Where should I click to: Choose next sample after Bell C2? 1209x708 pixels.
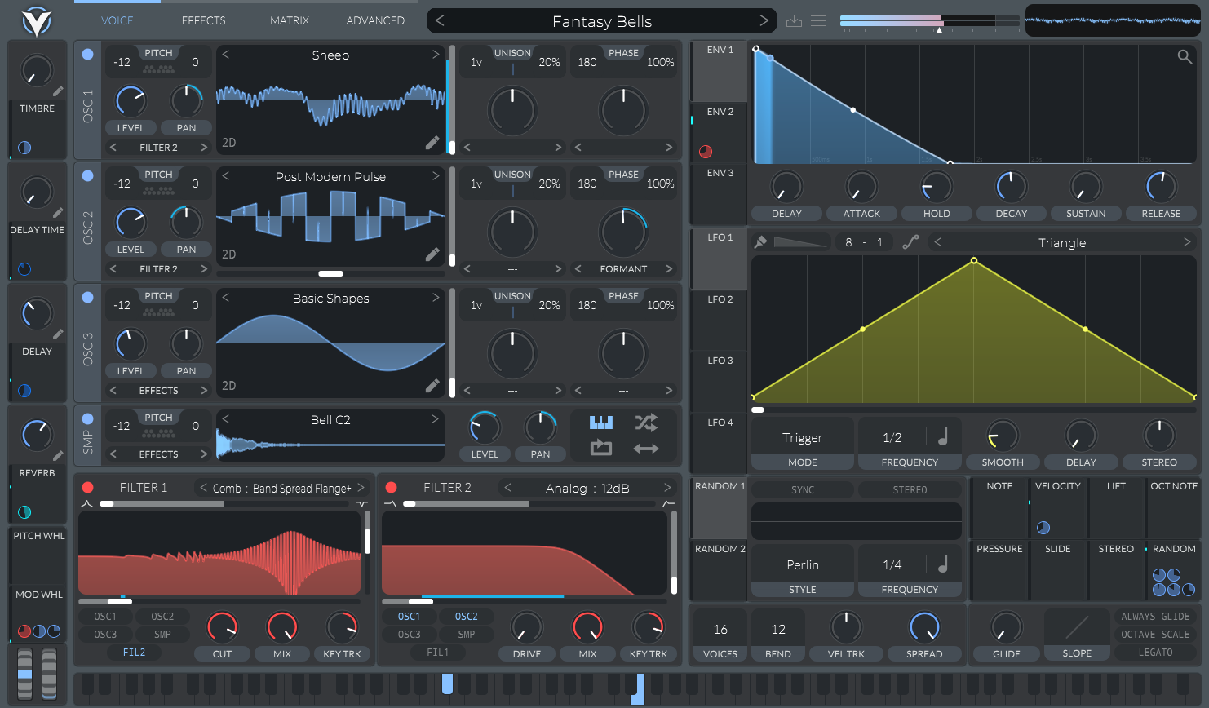tap(436, 419)
